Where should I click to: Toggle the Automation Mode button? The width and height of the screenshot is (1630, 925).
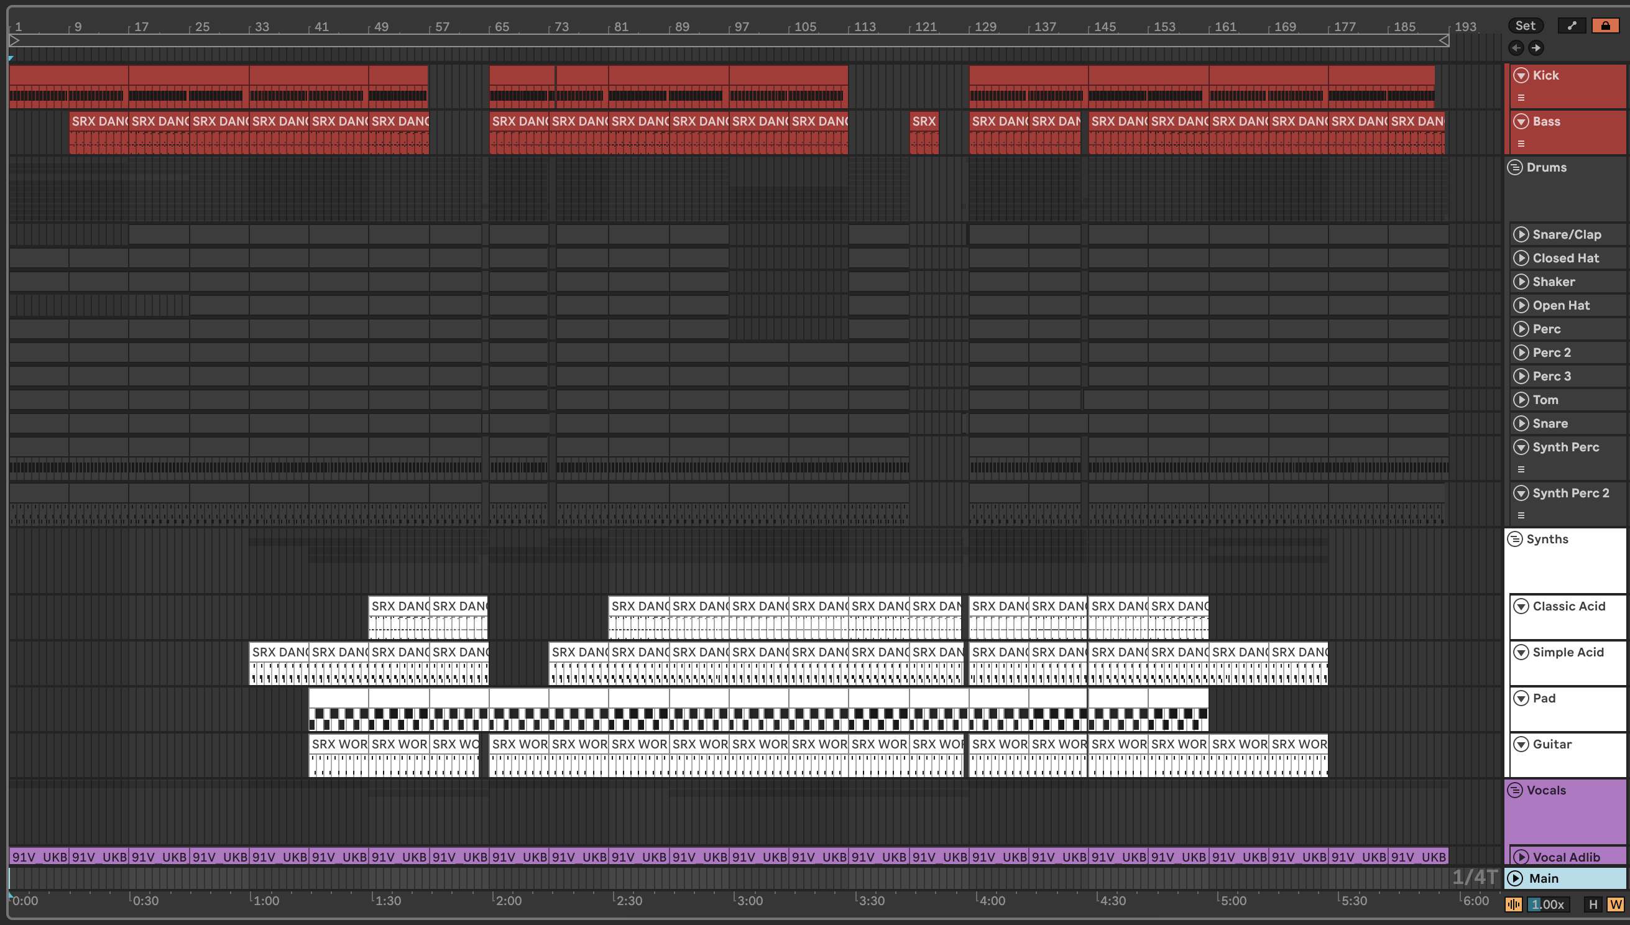click(1572, 25)
